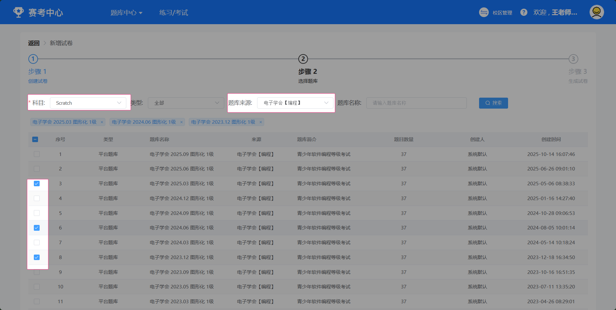Open the 科目 Scratch dropdown
Viewport: 616px width, 310px height.
click(88, 103)
